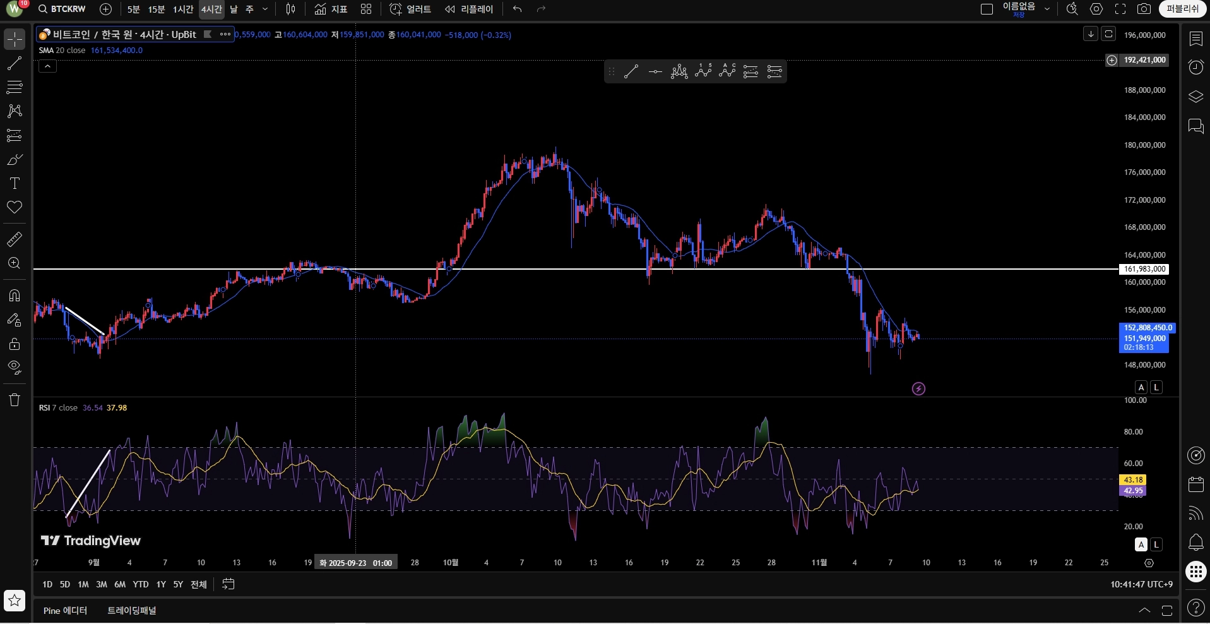Viewport: 1210px width, 624px height.
Task: Open the layout name dropdown arrow
Action: click(x=1047, y=9)
